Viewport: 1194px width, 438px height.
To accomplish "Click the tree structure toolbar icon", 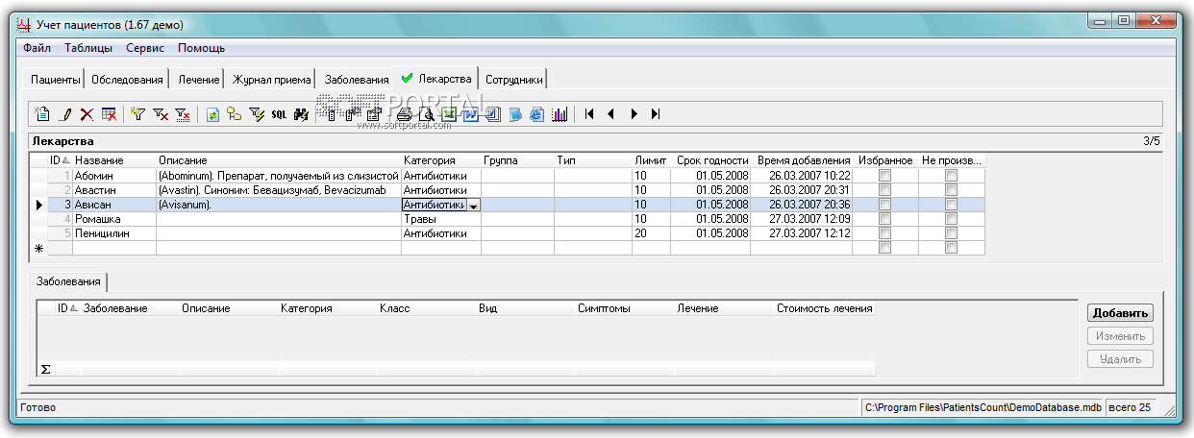I will 235,114.
